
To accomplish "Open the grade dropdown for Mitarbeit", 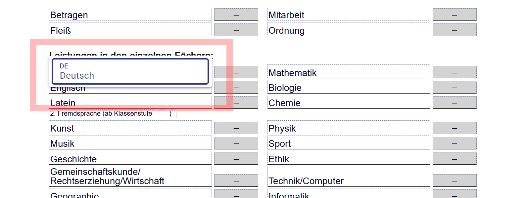I will pos(454,15).
